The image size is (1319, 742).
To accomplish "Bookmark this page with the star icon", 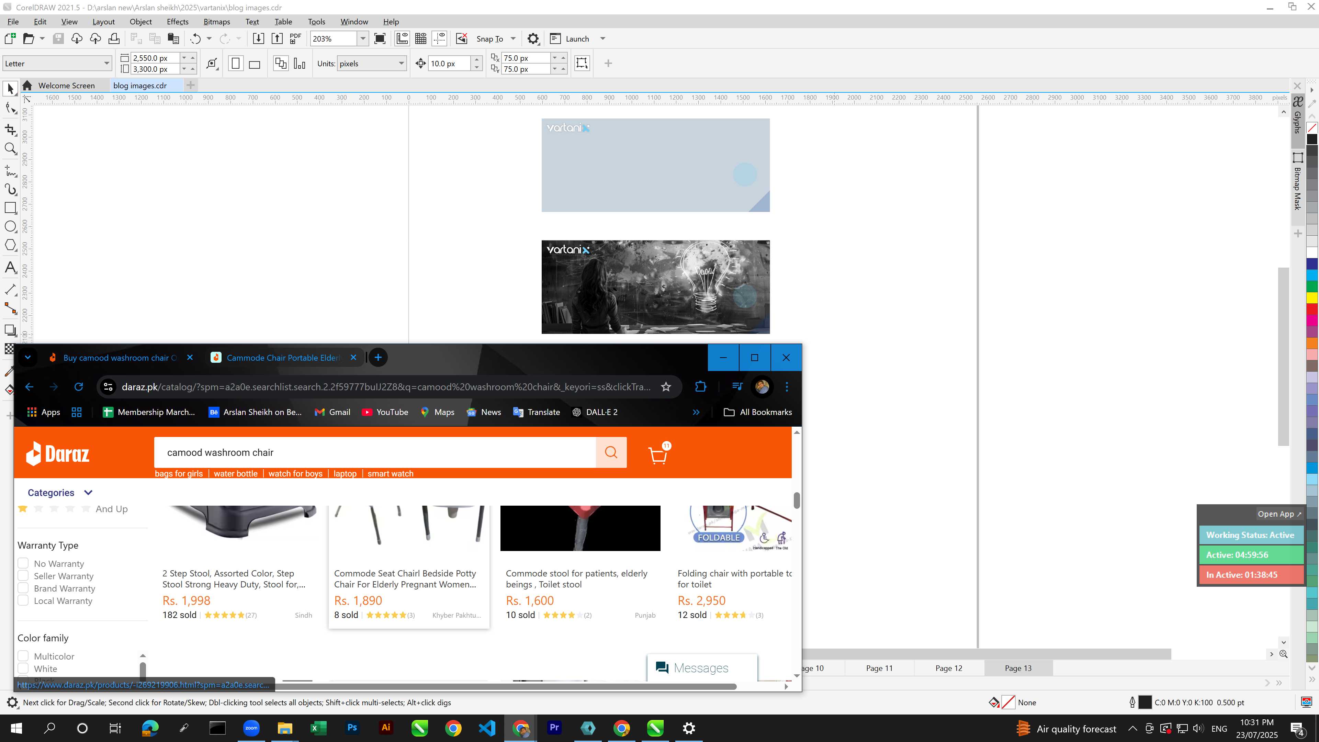I will click(x=666, y=386).
